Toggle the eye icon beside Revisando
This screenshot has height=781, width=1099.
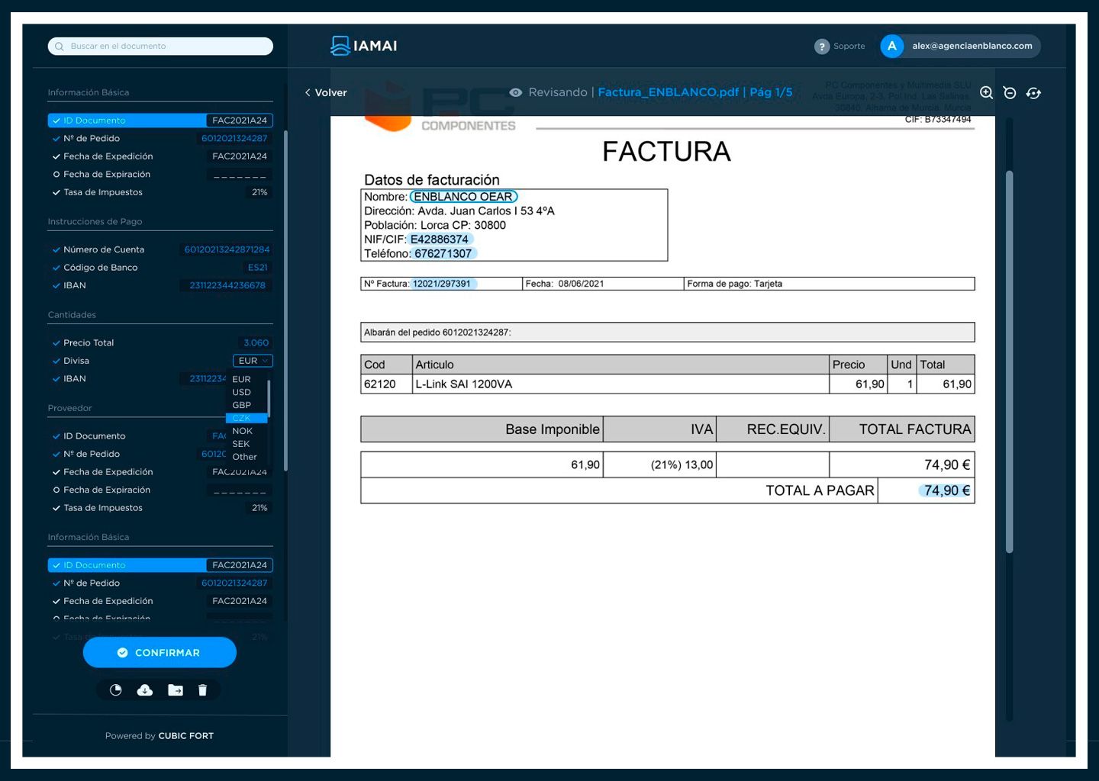516,92
